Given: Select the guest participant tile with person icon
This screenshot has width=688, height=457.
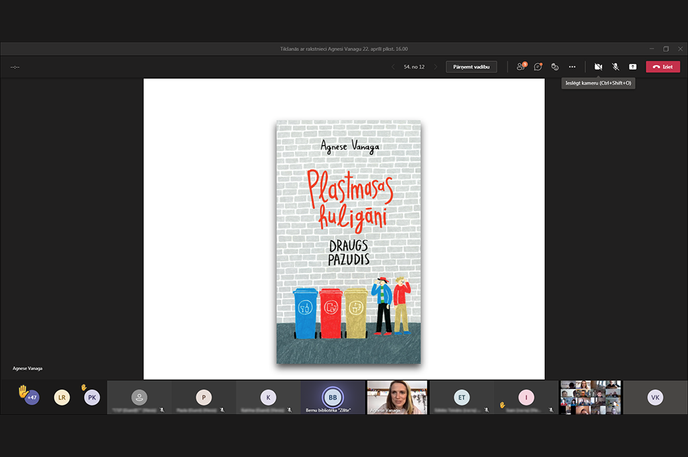Looking at the screenshot, I should point(139,397).
